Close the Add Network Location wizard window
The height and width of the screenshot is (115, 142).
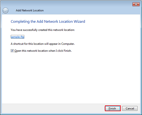click(x=136, y=4)
